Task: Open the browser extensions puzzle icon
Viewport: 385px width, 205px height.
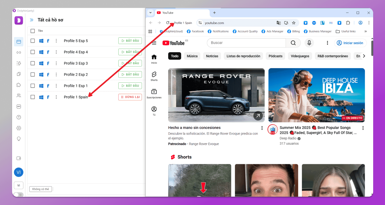Action: pyautogui.click(x=348, y=23)
